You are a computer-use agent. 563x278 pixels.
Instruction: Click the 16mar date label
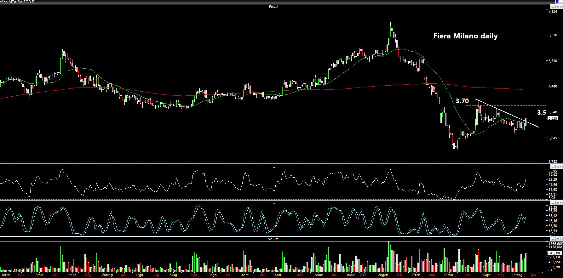[449, 275]
